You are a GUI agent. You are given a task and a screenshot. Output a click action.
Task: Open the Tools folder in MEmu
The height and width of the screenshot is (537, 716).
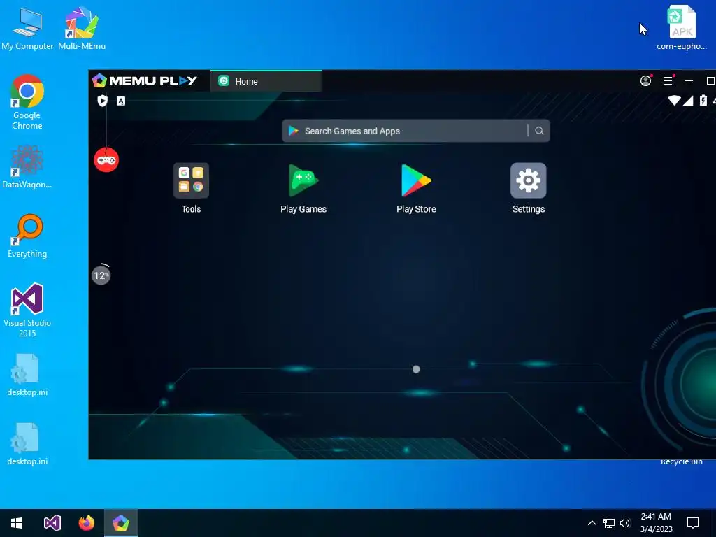click(191, 181)
